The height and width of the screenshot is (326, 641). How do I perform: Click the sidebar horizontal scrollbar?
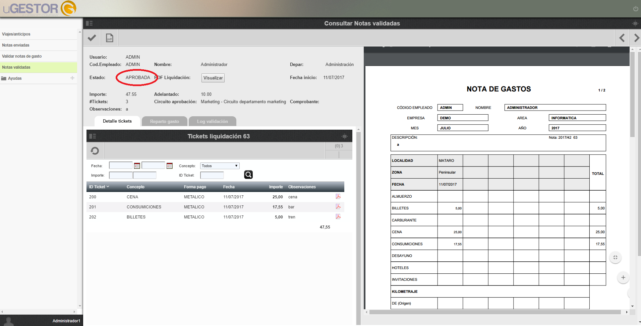tap(38, 312)
